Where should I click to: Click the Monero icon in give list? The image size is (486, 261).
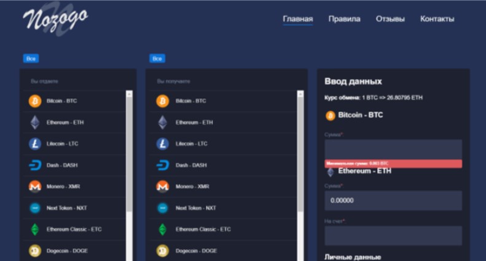35,186
